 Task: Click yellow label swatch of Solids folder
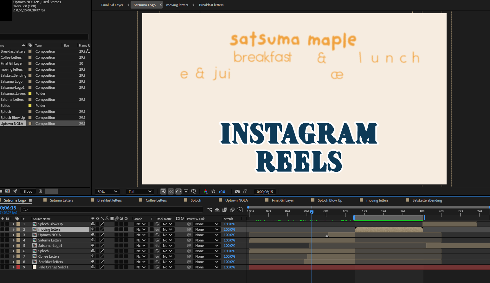30,105
